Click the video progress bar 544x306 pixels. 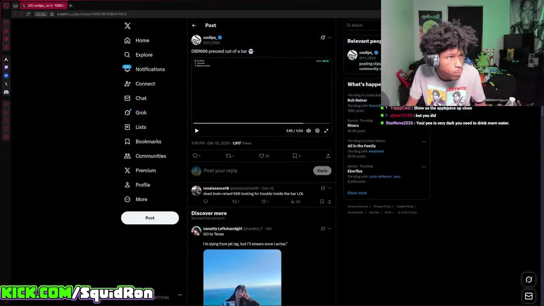pyautogui.click(x=261, y=123)
